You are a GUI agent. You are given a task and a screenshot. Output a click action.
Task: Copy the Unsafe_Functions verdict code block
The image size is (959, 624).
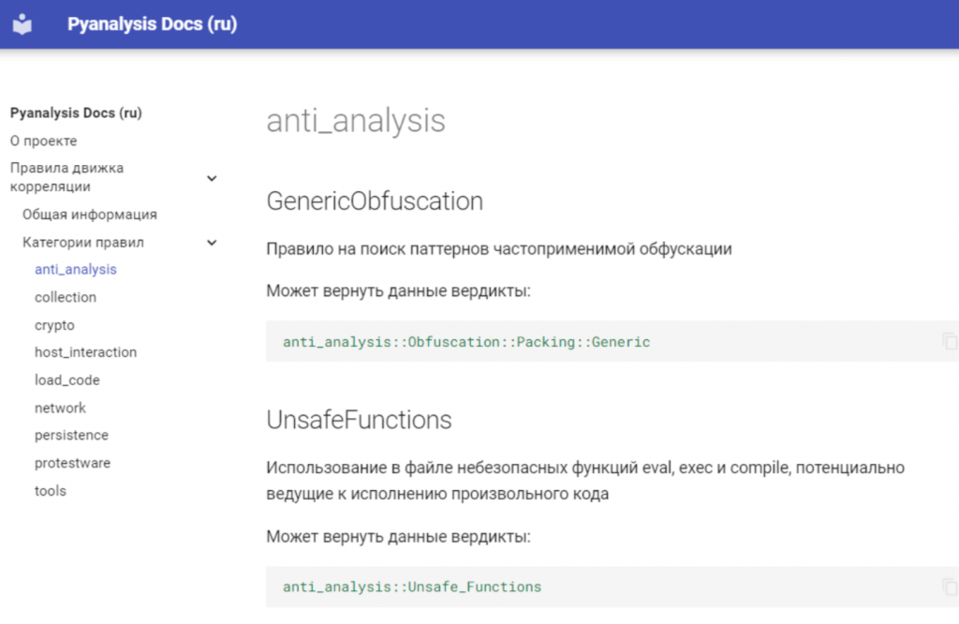(950, 587)
